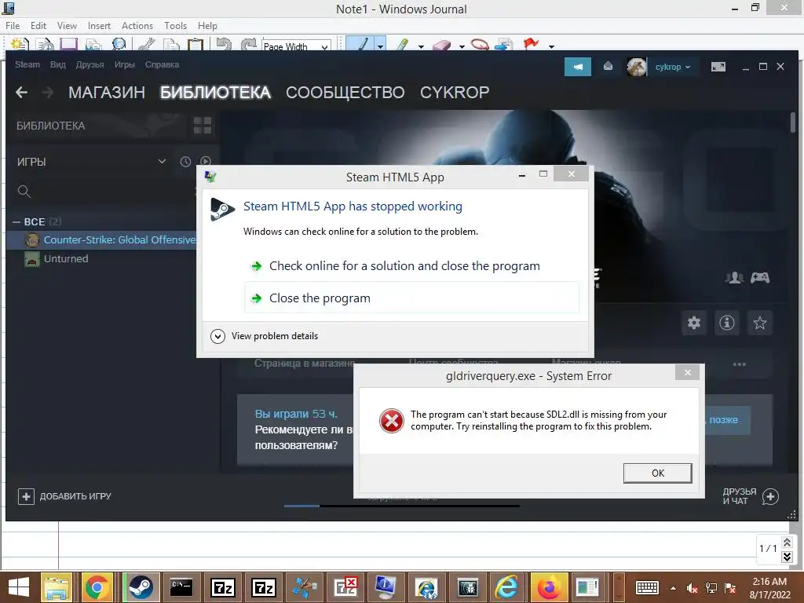Click the Redo arrow in Journal toolbar
Screen dimensions: 804x603
click(x=249, y=45)
